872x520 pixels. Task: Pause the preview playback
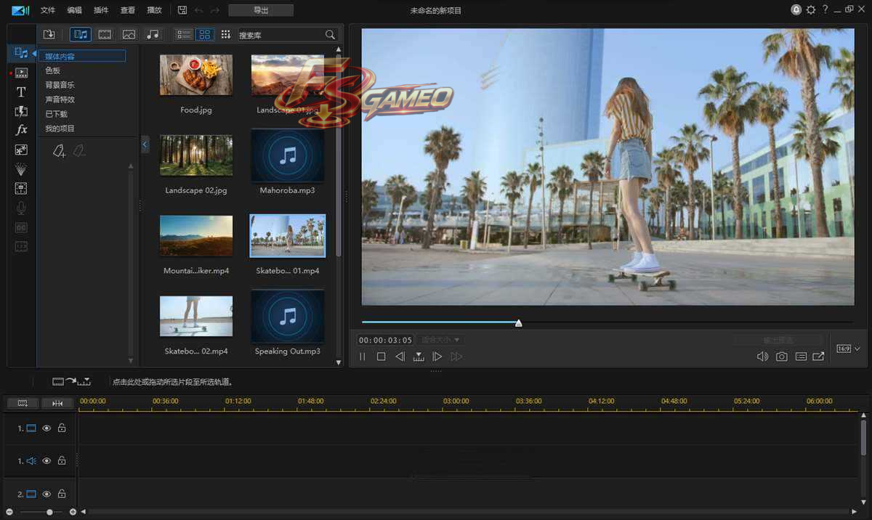[x=363, y=357]
